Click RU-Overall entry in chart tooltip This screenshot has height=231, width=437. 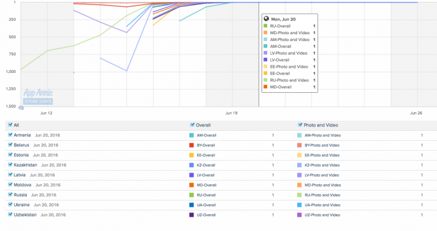[280, 26]
